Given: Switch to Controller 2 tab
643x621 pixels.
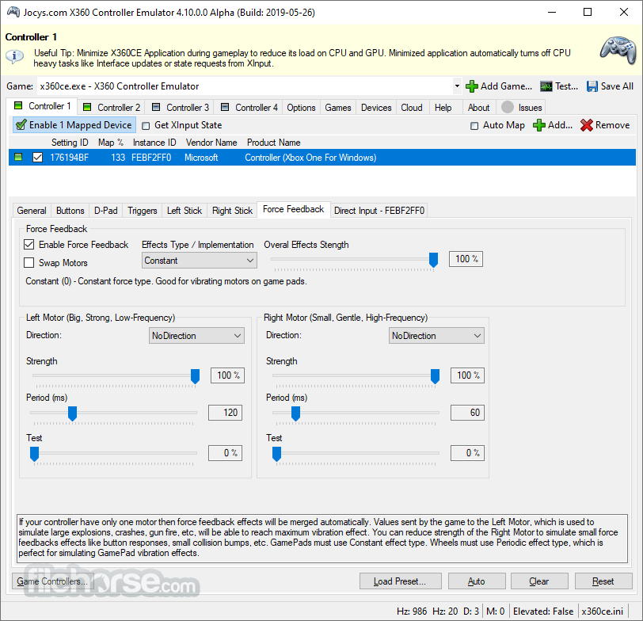Looking at the screenshot, I should (112, 108).
